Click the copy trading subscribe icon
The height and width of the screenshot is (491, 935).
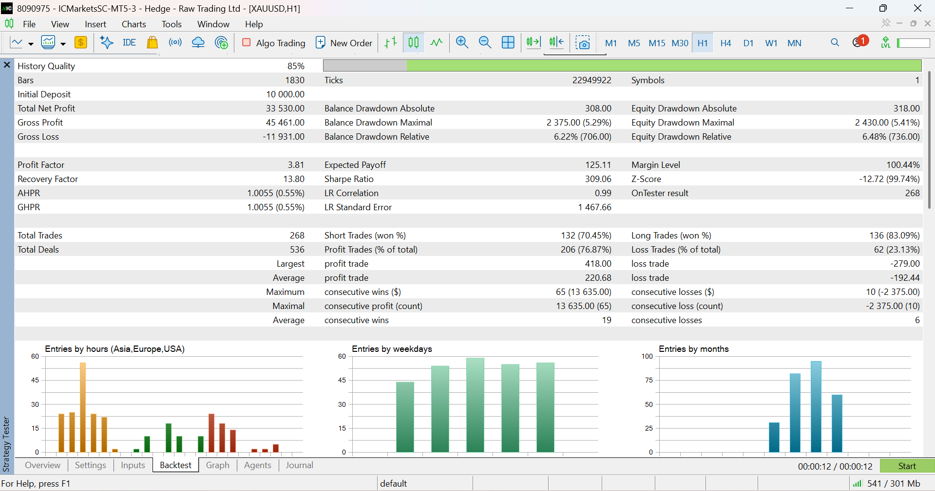click(221, 43)
